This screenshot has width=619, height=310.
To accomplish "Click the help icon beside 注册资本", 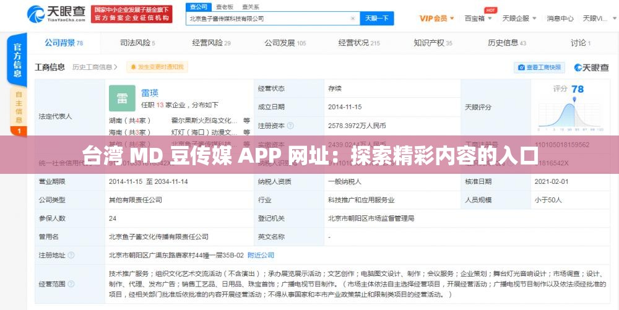I will (x=290, y=126).
